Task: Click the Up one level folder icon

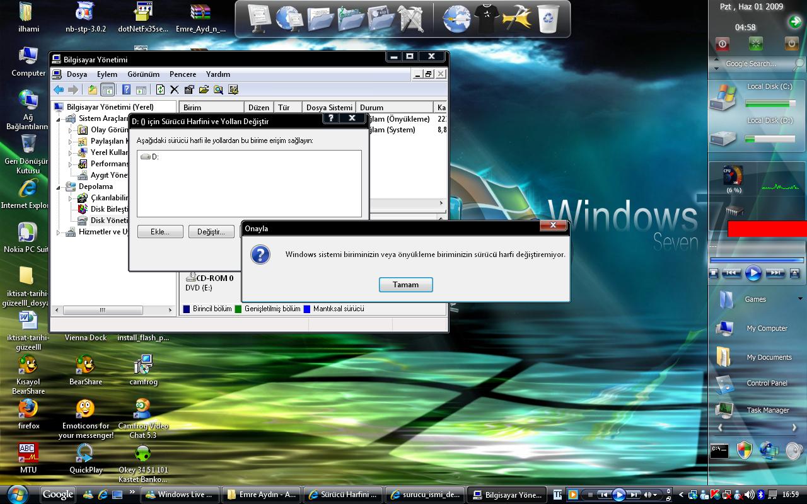Action: [93, 89]
